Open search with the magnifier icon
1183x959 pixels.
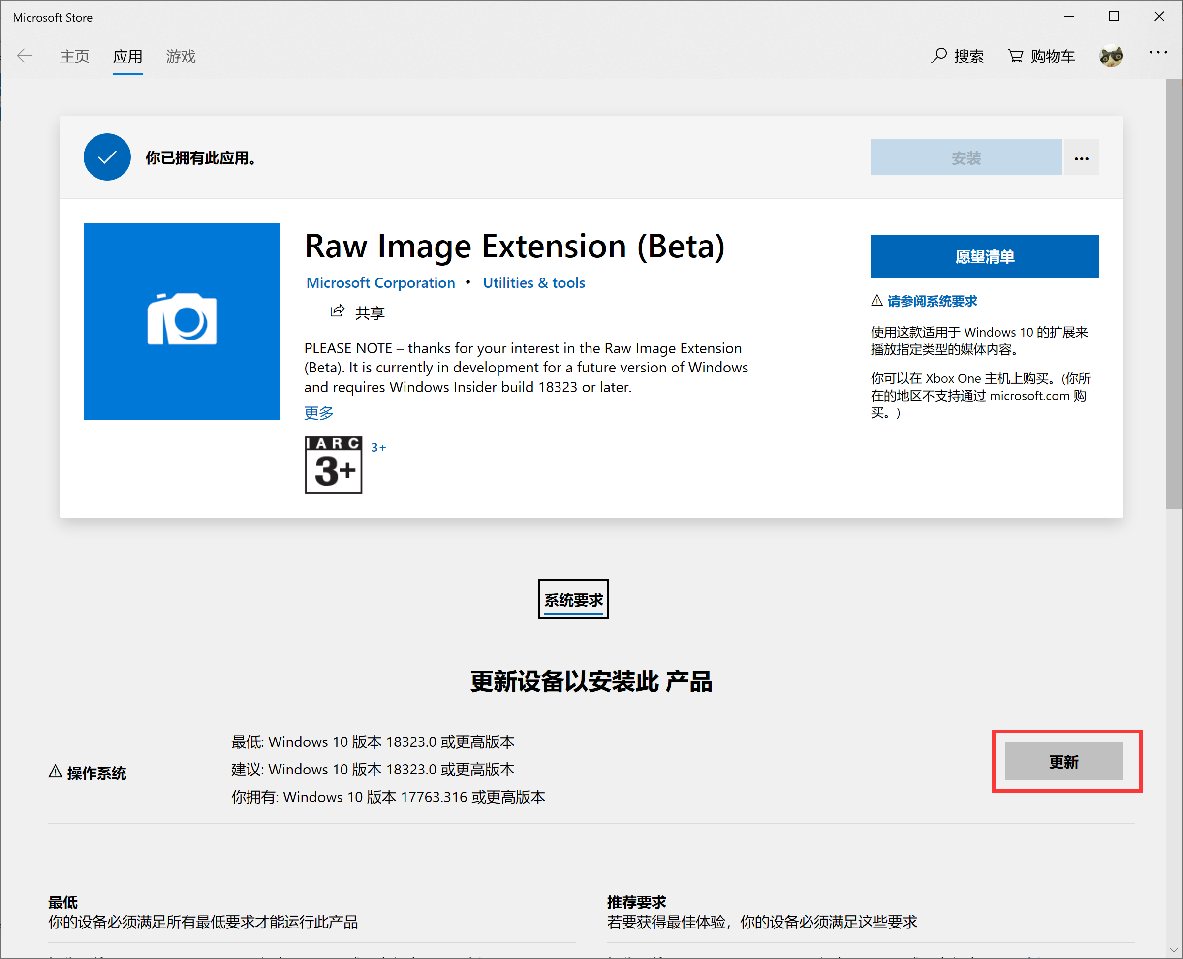coord(938,56)
